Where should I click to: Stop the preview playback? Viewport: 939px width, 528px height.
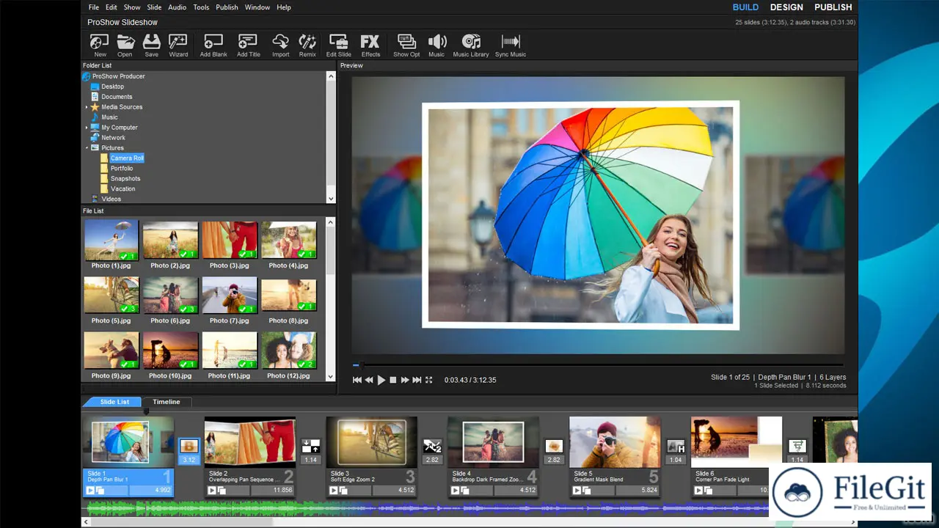pos(393,380)
